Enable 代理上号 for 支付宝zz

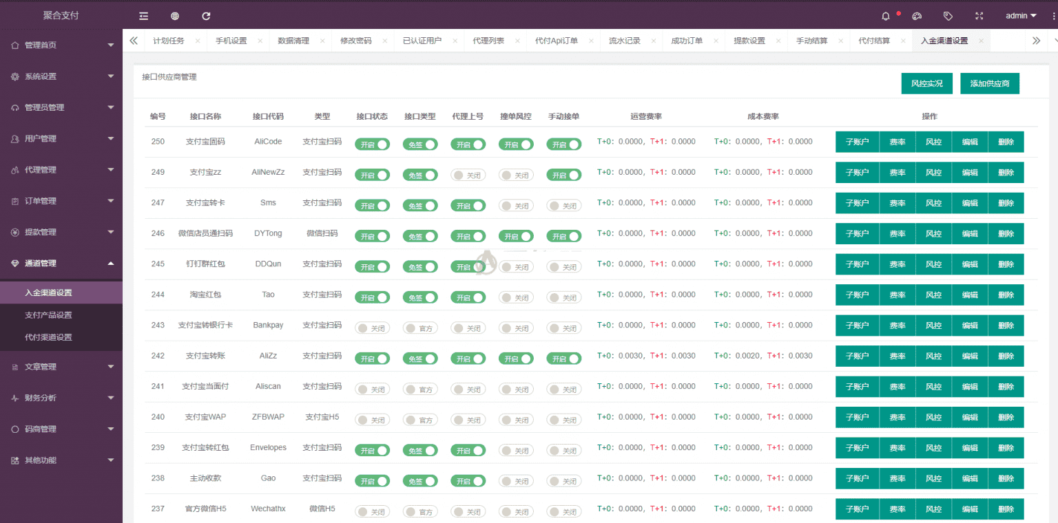tap(468, 175)
